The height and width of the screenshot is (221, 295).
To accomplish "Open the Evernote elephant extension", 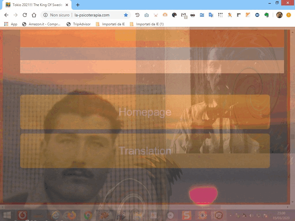I will (266, 15).
